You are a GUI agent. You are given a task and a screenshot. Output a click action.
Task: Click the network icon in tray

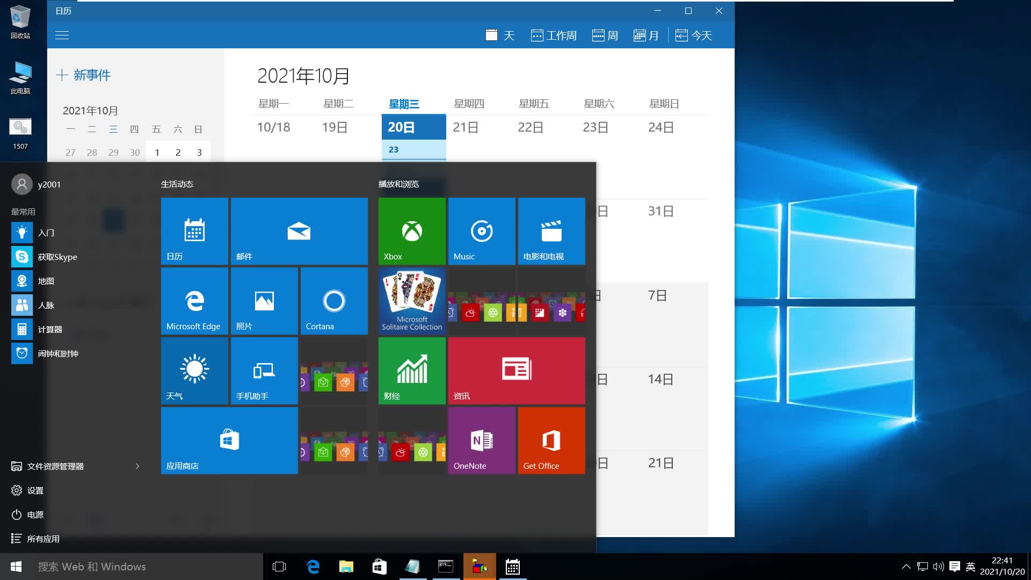(923, 567)
